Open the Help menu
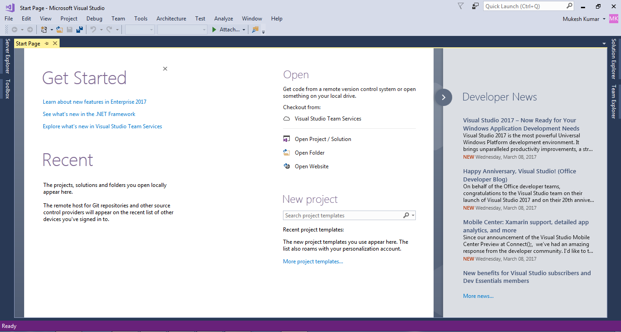The image size is (621, 332). tap(277, 19)
